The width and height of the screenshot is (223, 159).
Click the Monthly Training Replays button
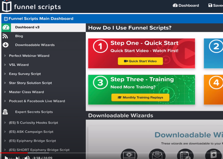(x=140, y=97)
